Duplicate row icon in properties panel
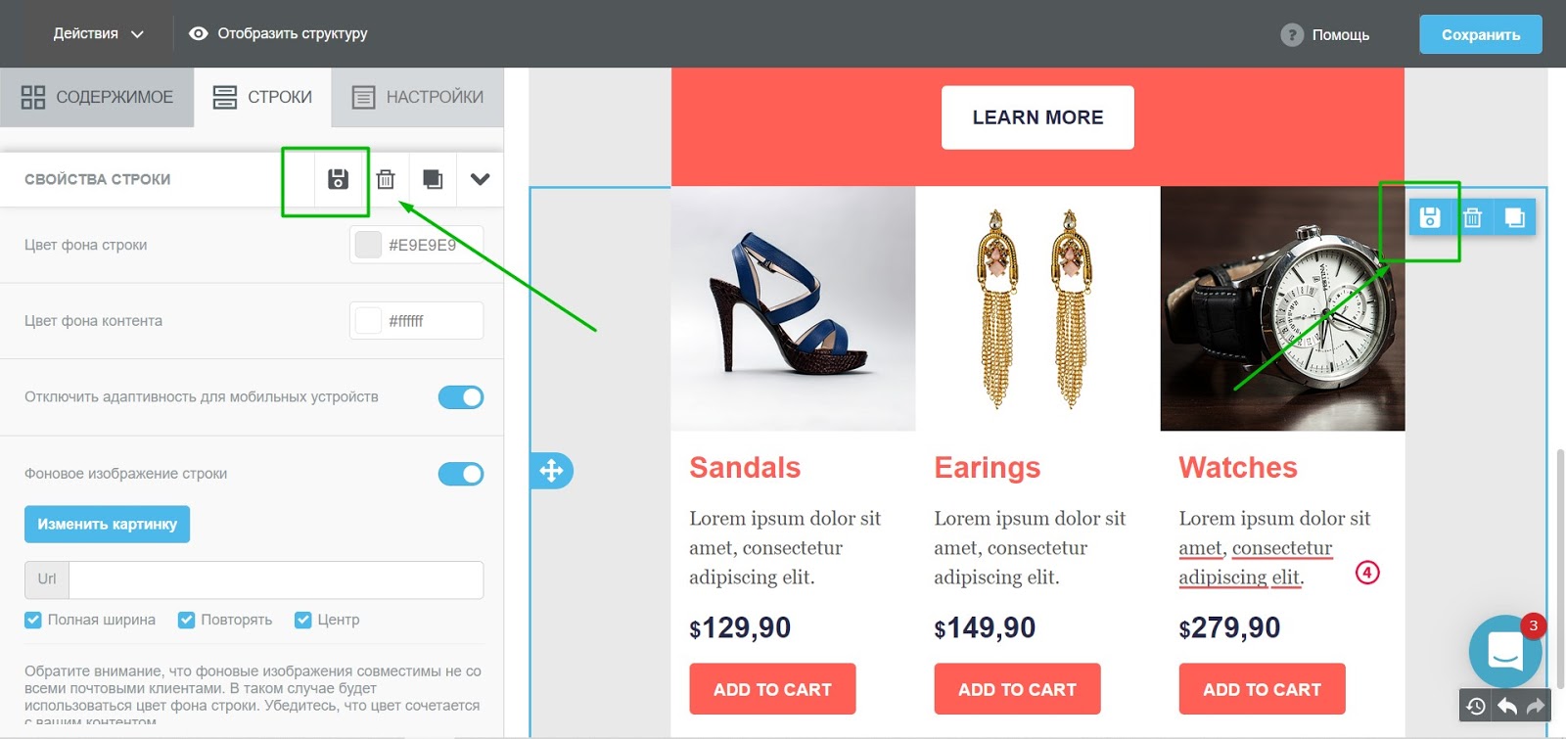Screen dimensions: 1566x739 [x=433, y=179]
